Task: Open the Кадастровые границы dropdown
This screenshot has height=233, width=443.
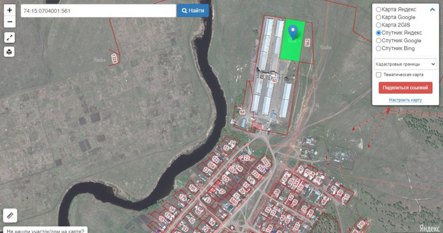Action: 405,64
